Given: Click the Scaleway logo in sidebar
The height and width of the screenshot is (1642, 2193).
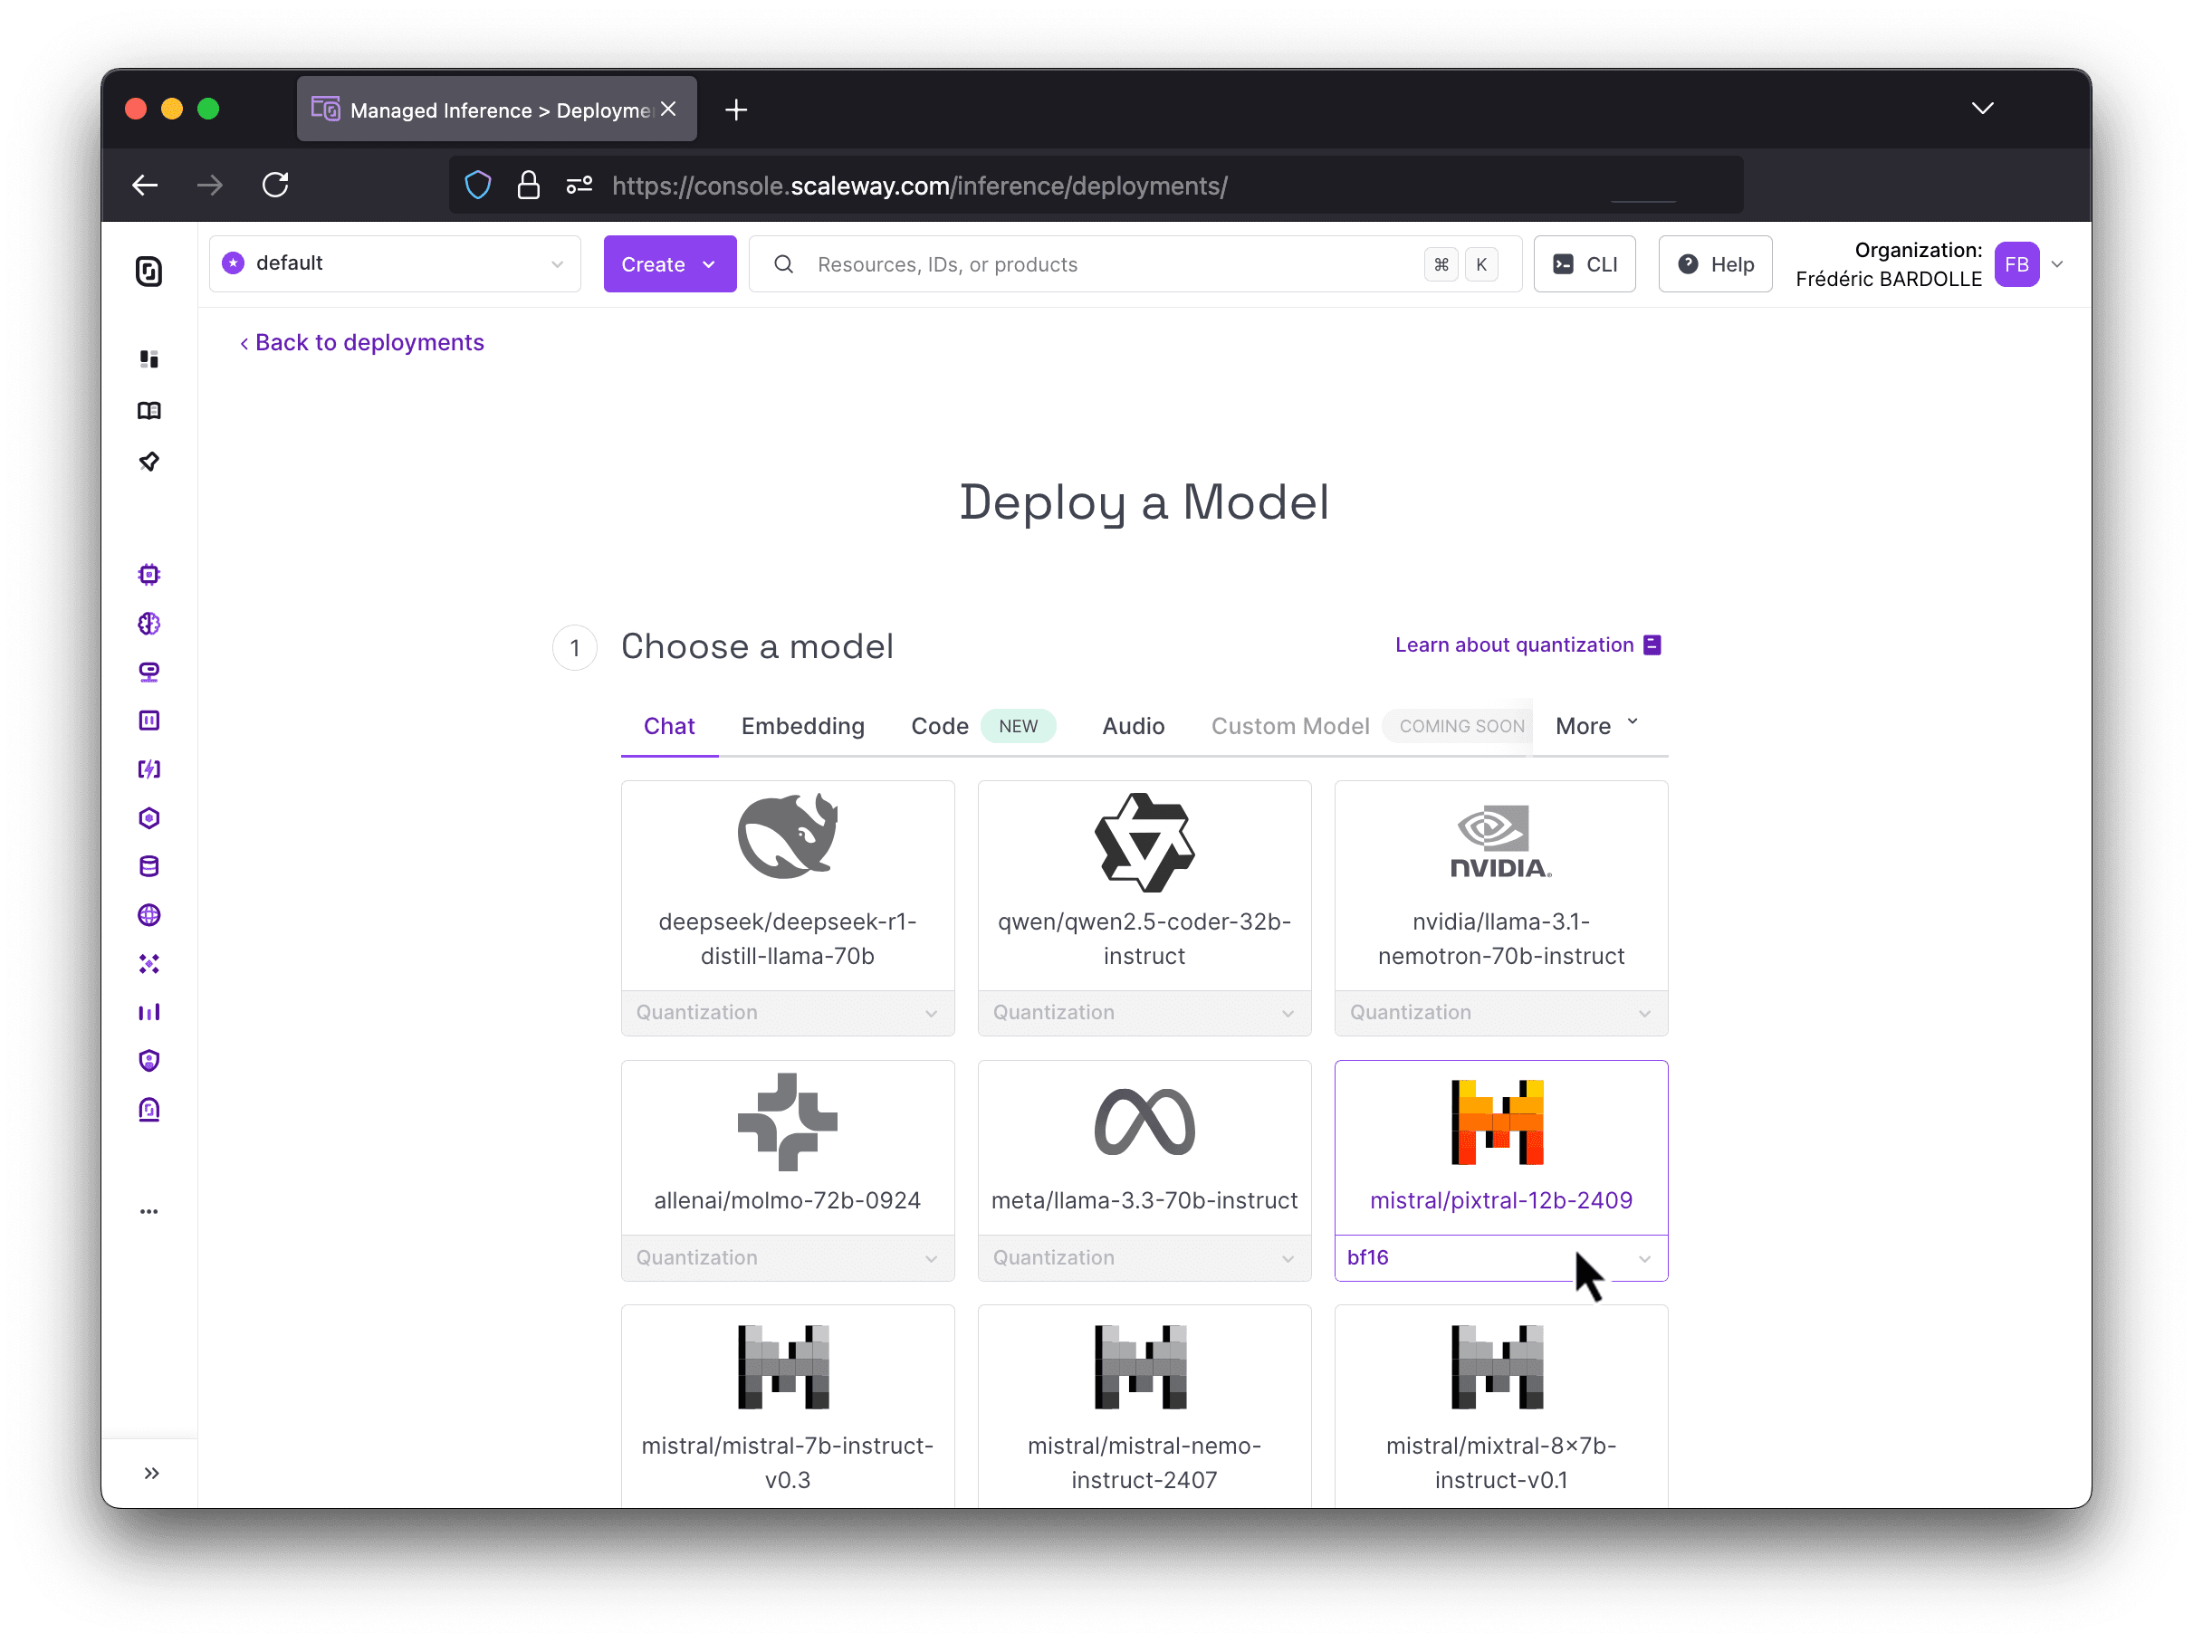Looking at the screenshot, I should point(148,271).
